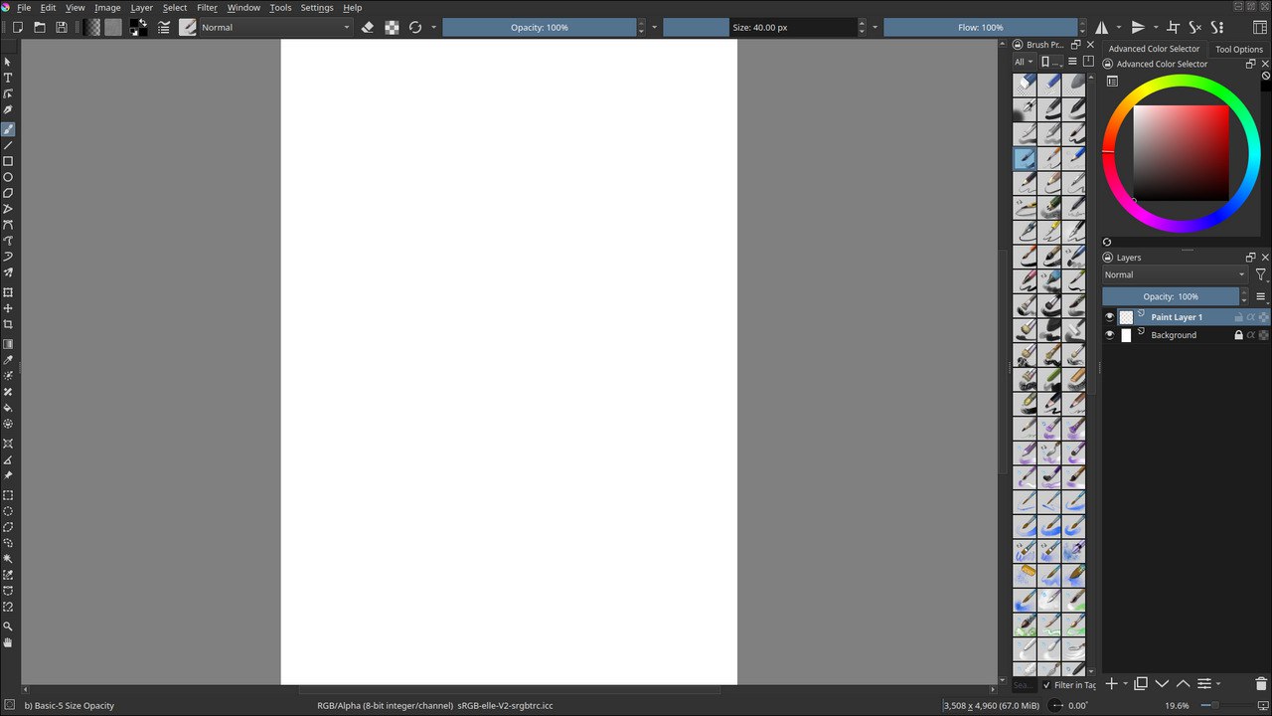Open the Edit menu

pos(48,8)
